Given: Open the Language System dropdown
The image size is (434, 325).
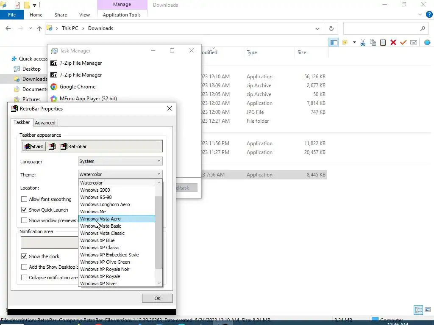Looking at the screenshot, I should (120, 161).
